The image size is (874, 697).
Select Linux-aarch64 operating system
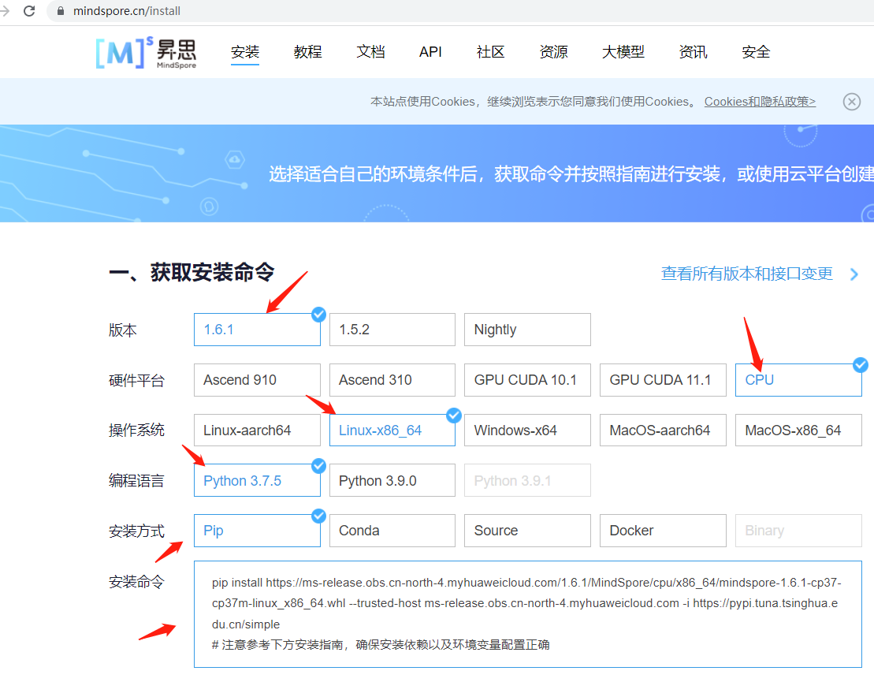click(x=257, y=430)
